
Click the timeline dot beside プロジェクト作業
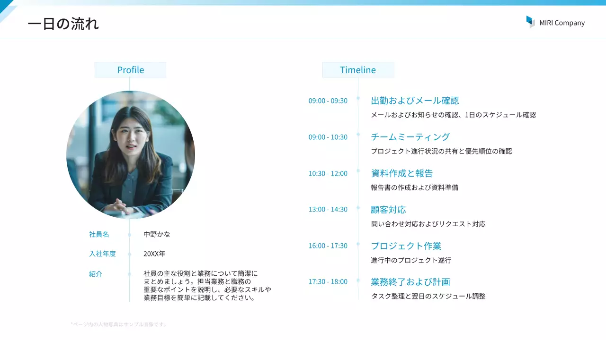358,243
